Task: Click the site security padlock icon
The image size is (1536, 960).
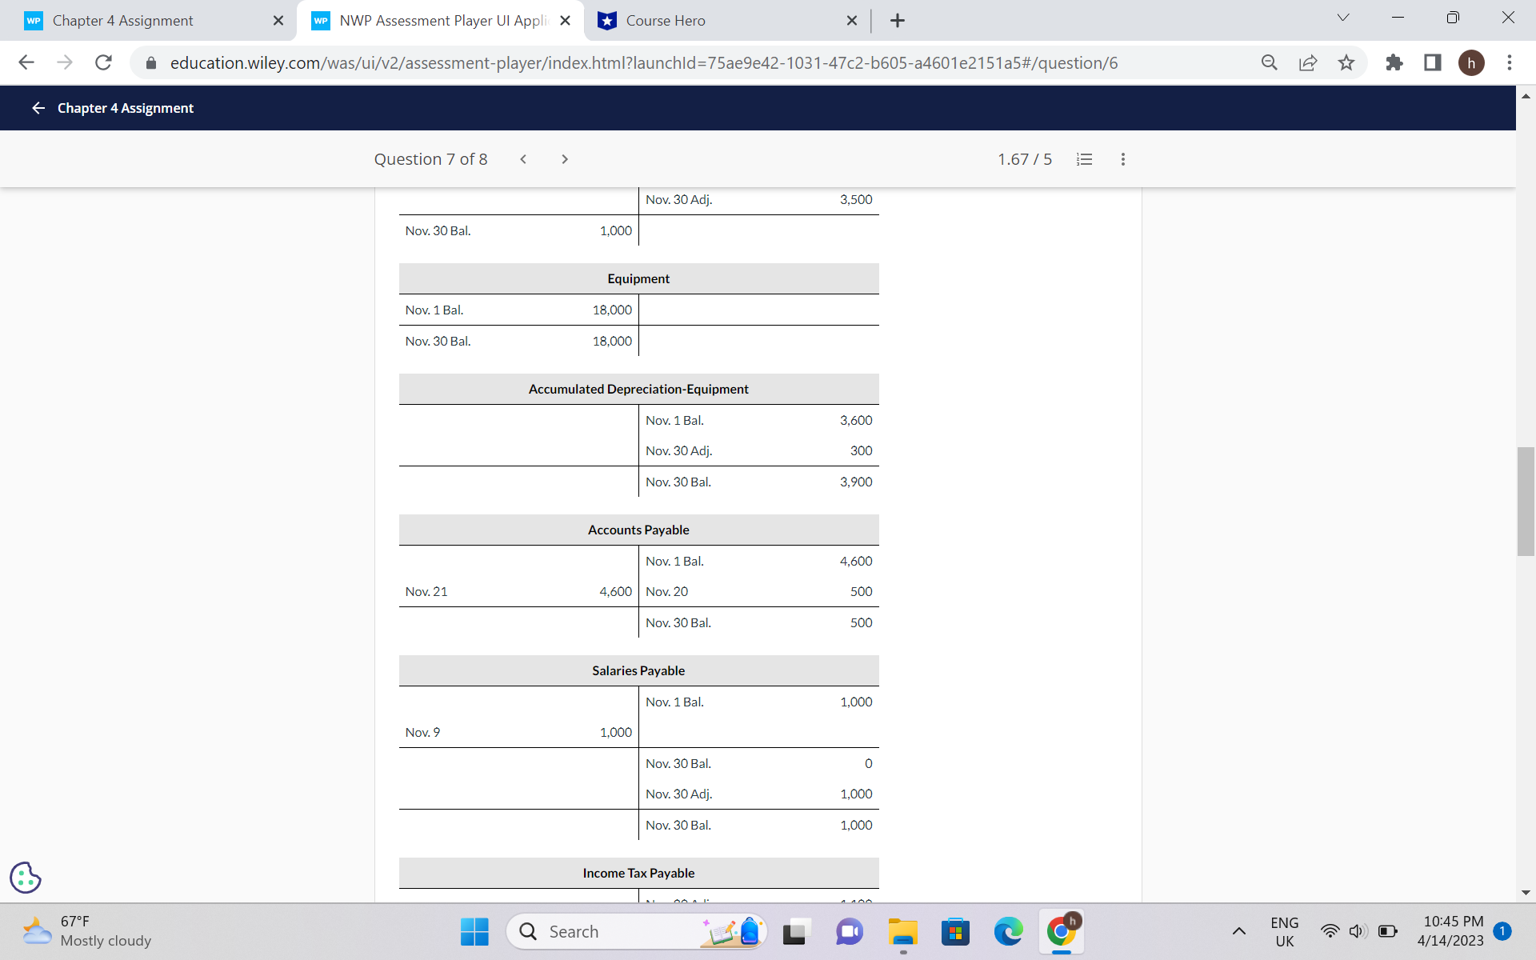Action: click(150, 62)
